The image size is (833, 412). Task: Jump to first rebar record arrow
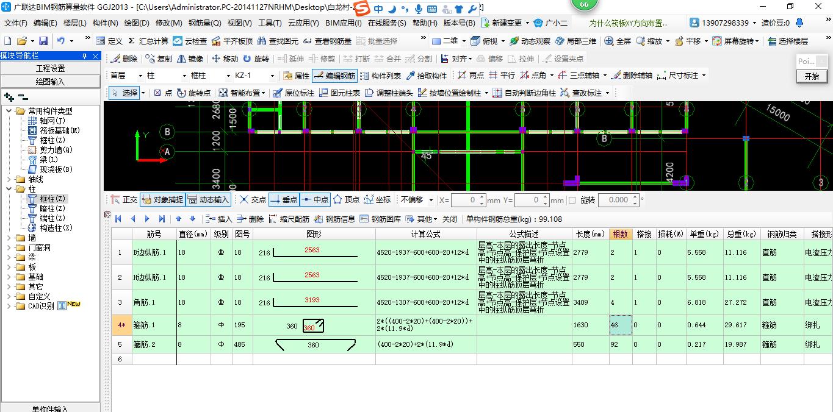coord(118,219)
